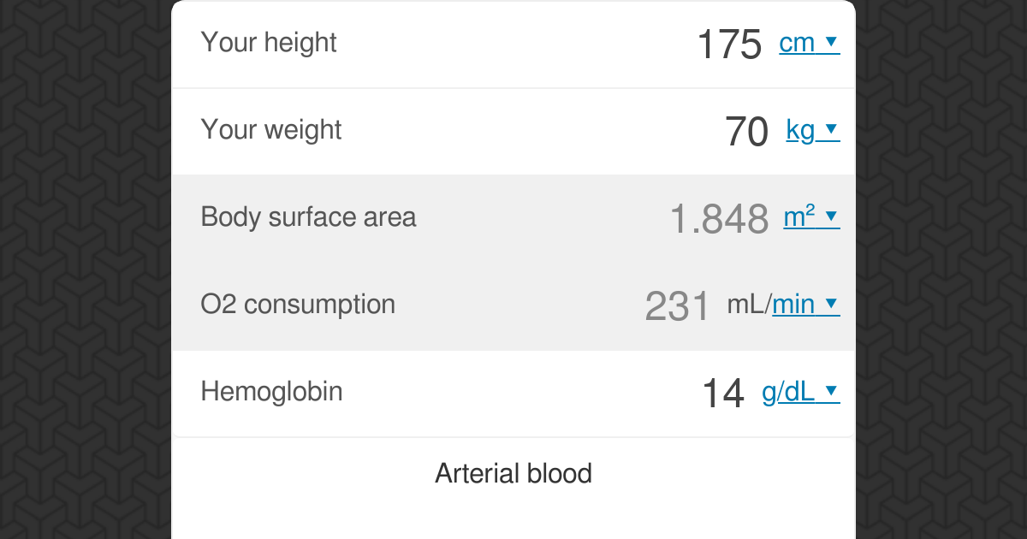Viewport: 1027px width, 539px height.
Task: Click the 'O2 consumption' label
Action: [x=298, y=304]
